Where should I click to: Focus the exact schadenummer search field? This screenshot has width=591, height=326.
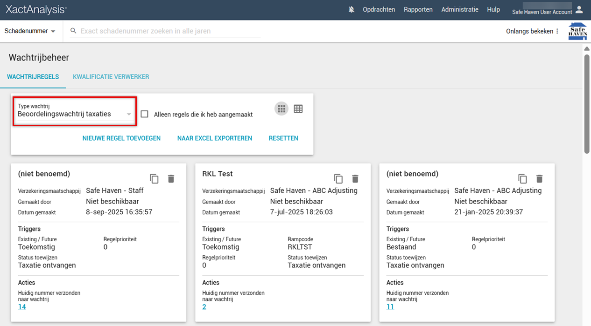(x=168, y=31)
